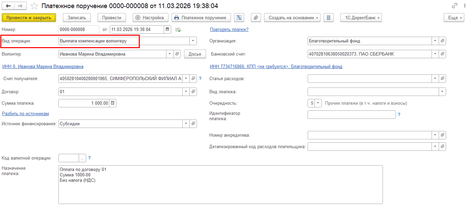Expand the Очередность dropdown arrow
466x206 pixels.
(318, 103)
